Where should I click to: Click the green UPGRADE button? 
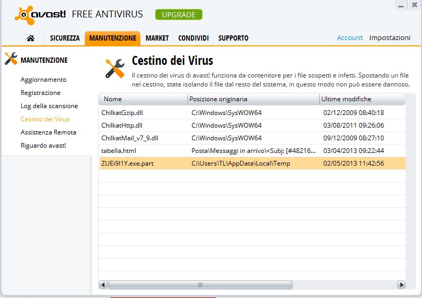[179, 15]
